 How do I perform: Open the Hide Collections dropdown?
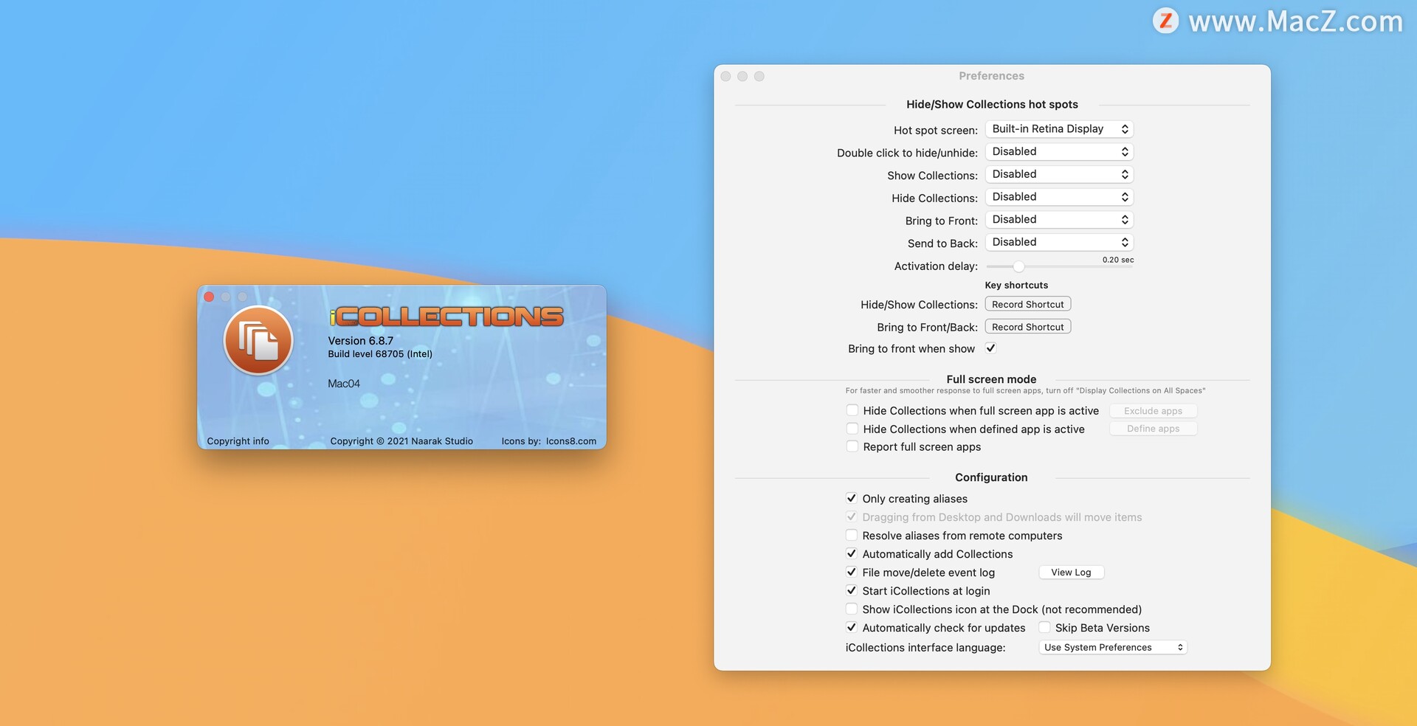1059,197
